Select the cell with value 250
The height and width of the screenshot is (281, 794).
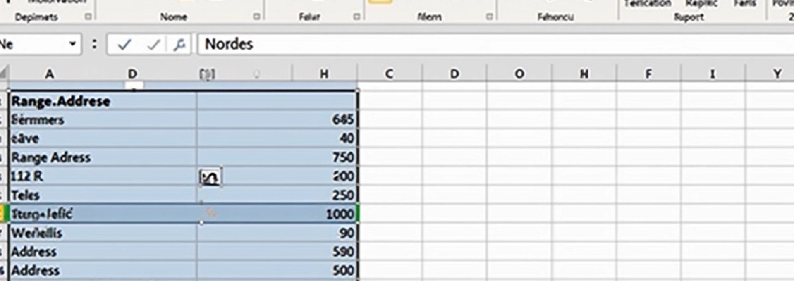tap(277, 195)
